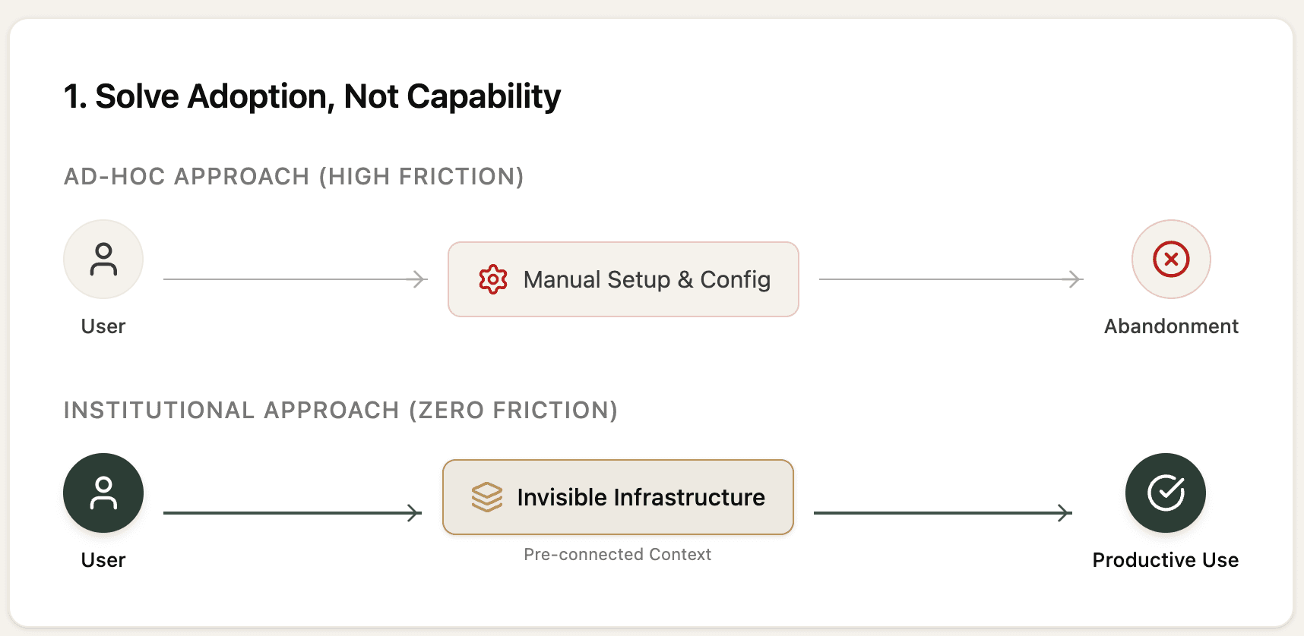The image size is (1304, 636).
Task: Click the dark arrow pointing to Productive Use
Action: coord(942,513)
